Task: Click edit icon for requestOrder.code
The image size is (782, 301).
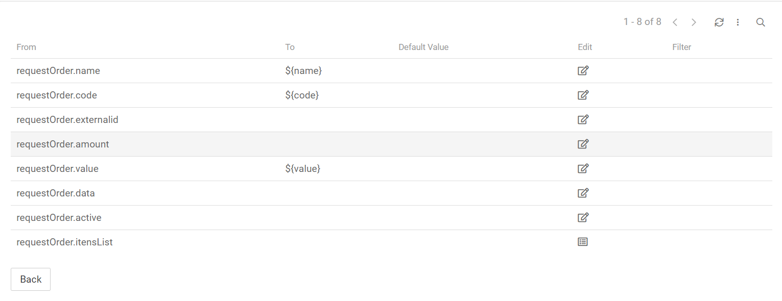Action: 583,95
